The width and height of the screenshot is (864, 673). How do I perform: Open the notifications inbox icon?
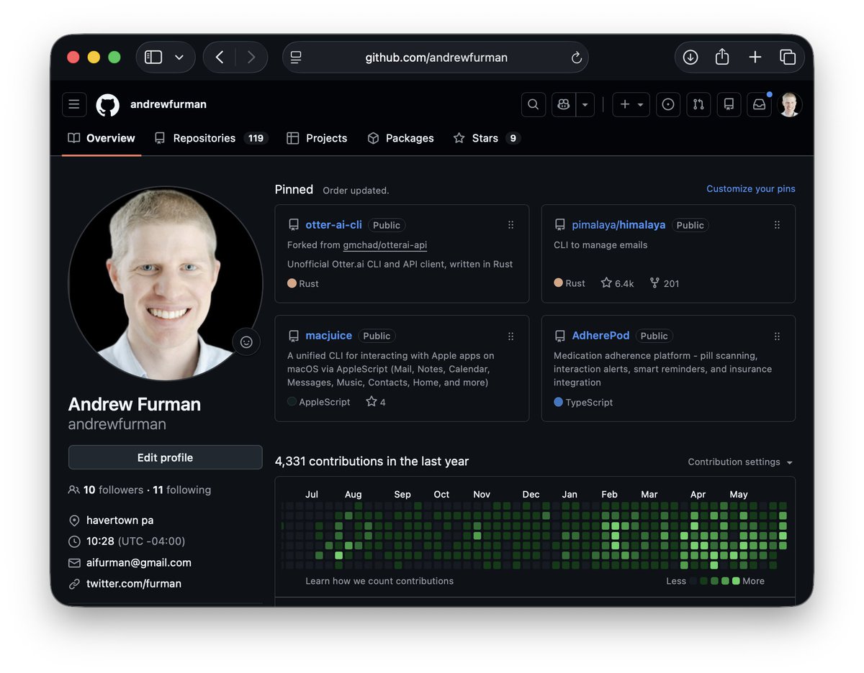pos(759,104)
